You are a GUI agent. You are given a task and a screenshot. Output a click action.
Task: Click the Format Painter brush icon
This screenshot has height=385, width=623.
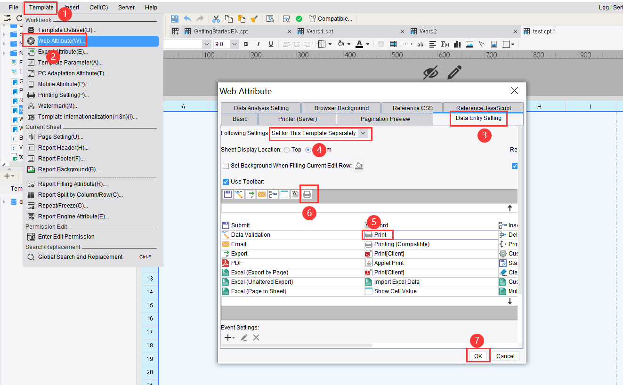[x=255, y=18]
